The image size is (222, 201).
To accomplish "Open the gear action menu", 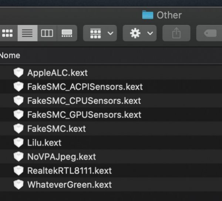I will point(139,33).
